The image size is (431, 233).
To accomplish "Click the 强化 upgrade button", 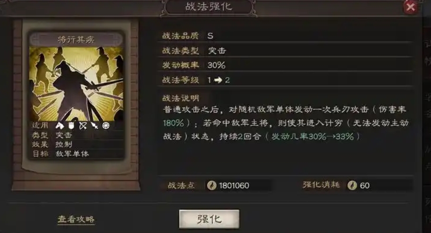I will pyautogui.click(x=209, y=219).
